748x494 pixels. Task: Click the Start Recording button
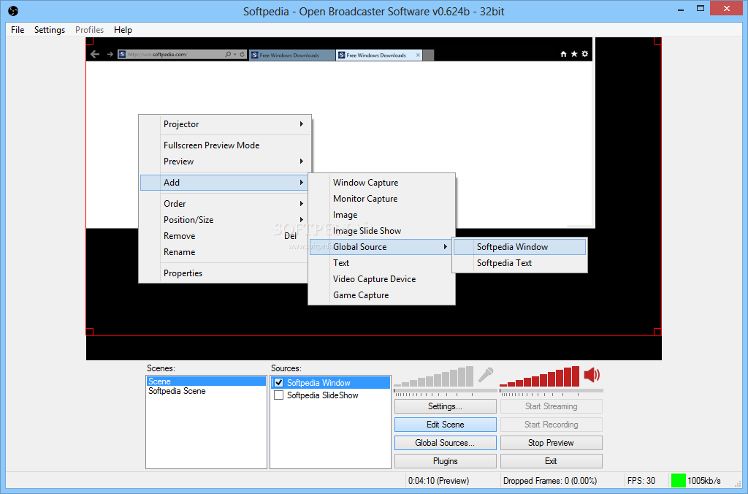[x=551, y=425]
